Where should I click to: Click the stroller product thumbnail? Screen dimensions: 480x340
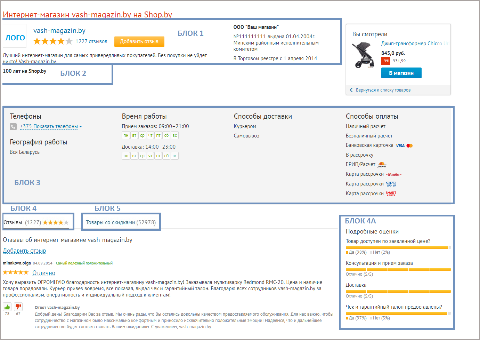(364, 55)
